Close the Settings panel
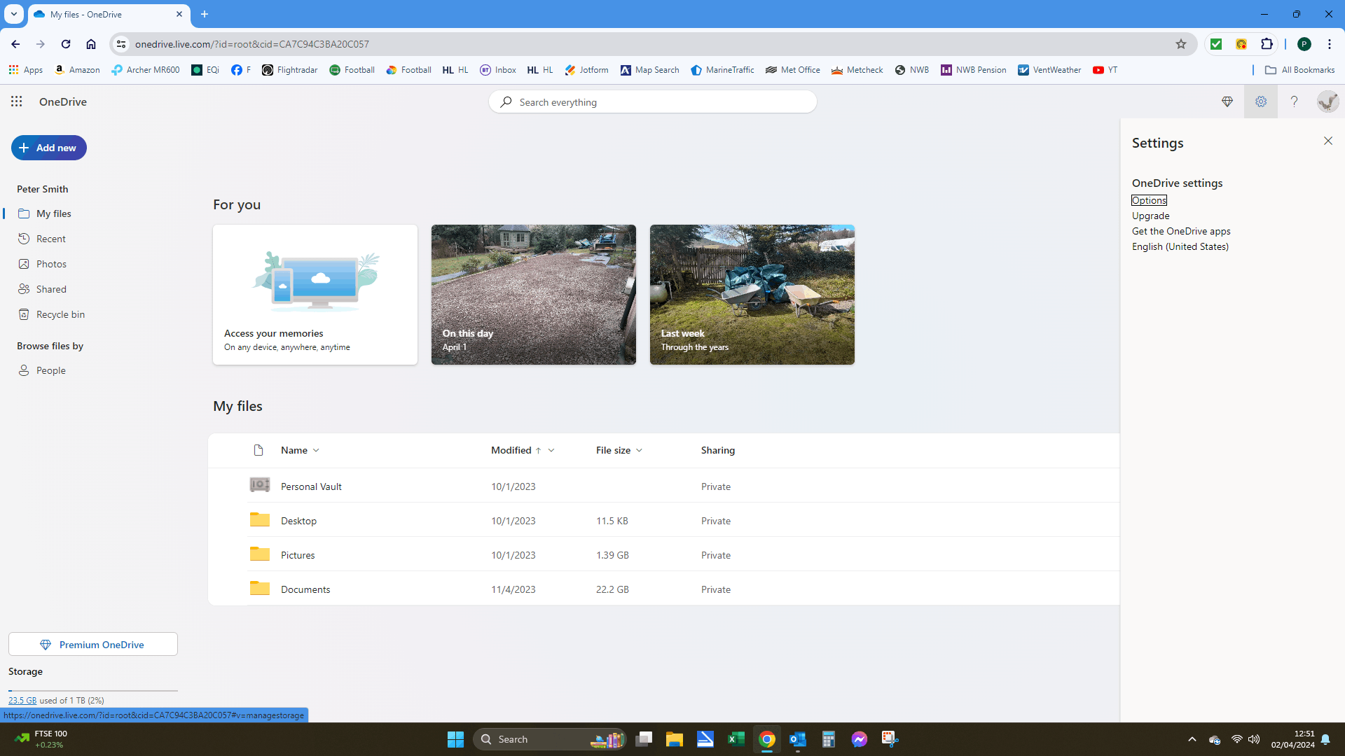This screenshot has height=756, width=1345. coord(1327,141)
